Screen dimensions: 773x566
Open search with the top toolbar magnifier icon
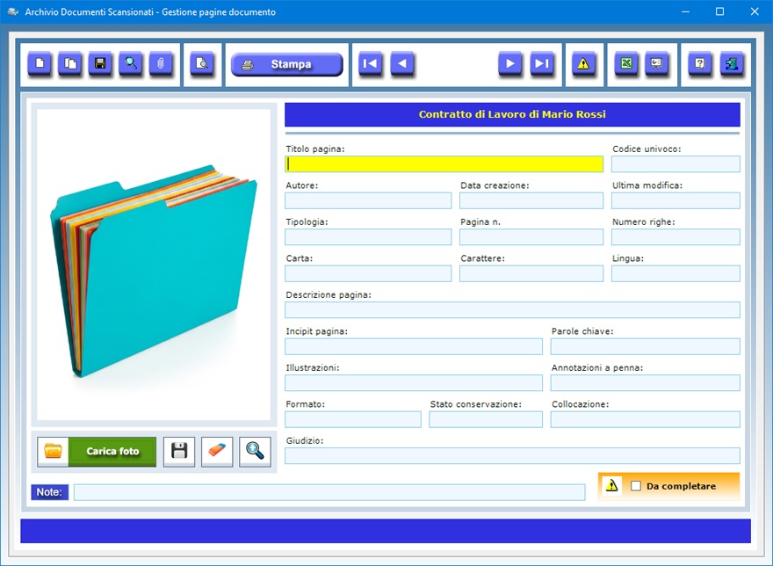point(131,64)
